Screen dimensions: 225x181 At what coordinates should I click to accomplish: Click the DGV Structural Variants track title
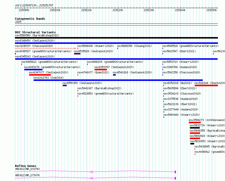(35, 32)
